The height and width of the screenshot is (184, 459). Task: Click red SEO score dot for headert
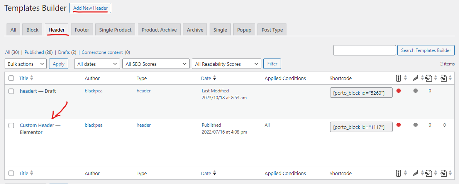point(398,90)
